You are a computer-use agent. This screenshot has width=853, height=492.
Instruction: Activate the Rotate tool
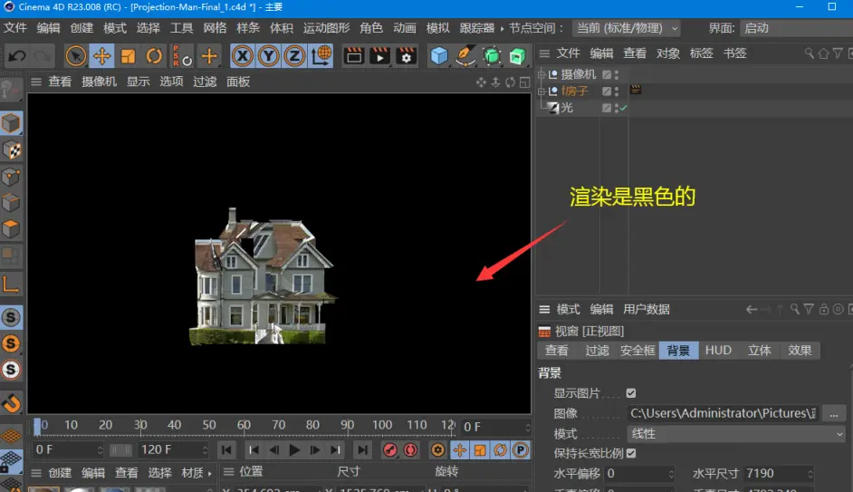[154, 55]
